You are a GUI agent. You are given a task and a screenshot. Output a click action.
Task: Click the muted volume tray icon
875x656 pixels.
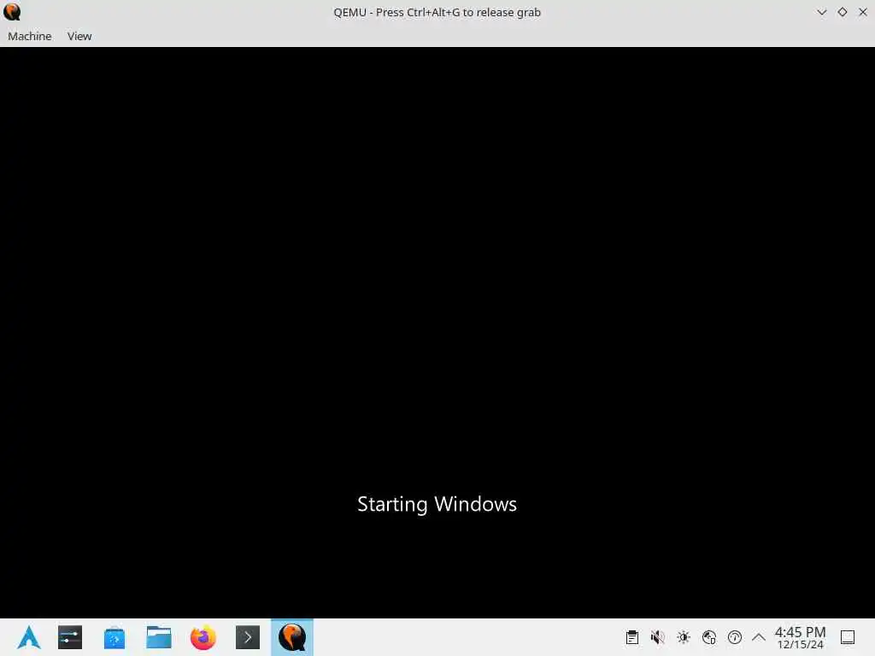click(x=657, y=637)
